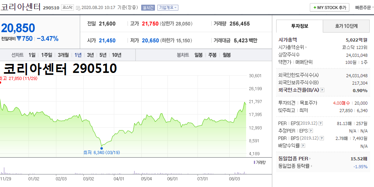
Task: Show the 일봉 candlestick chart
Action: pyautogui.click(x=198, y=55)
